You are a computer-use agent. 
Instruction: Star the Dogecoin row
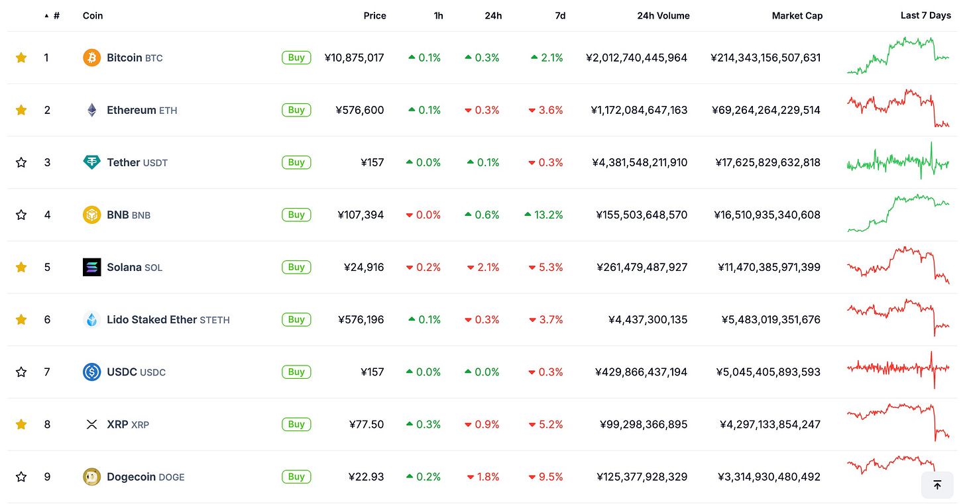click(x=21, y=476)
